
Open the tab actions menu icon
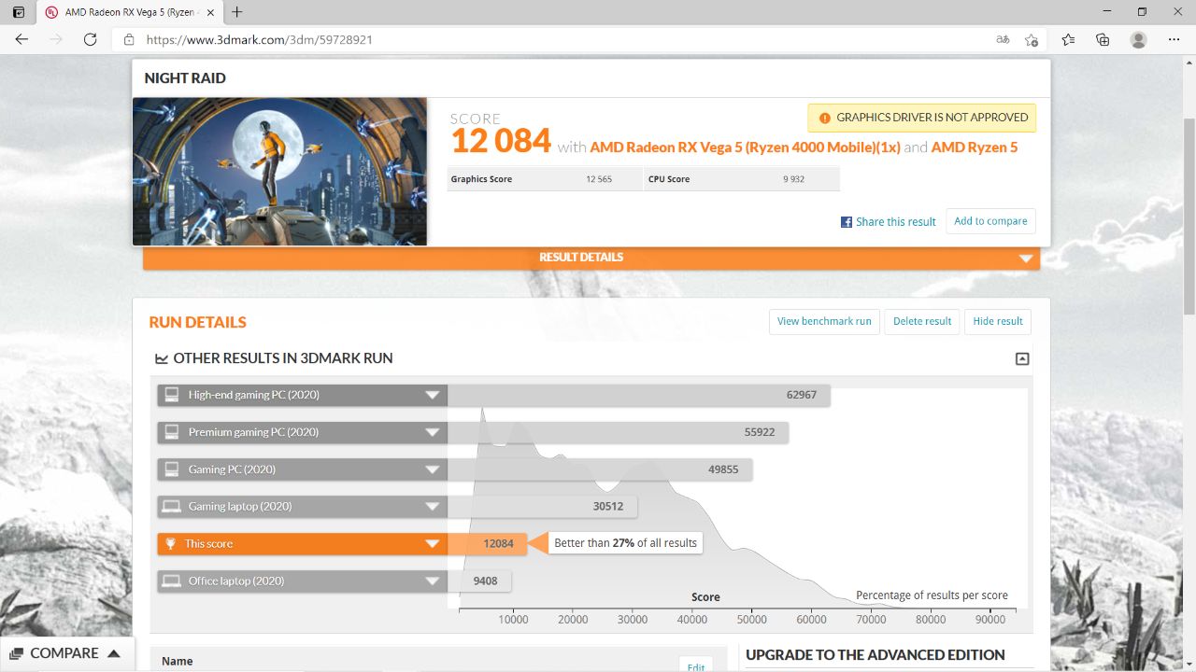18,12
